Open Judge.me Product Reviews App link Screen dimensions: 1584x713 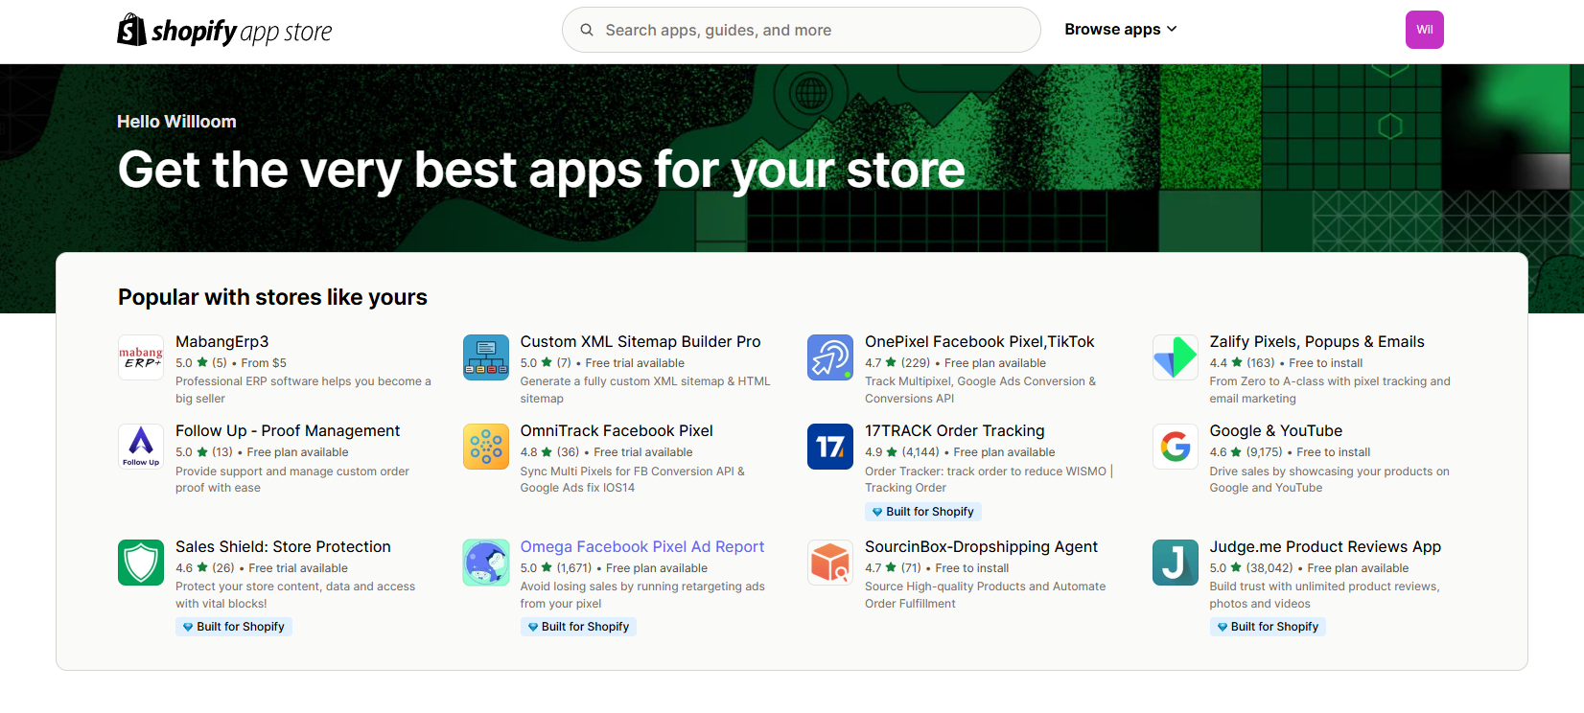1325,547
